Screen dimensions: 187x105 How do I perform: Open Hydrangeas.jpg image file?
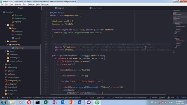coord(20,18)
